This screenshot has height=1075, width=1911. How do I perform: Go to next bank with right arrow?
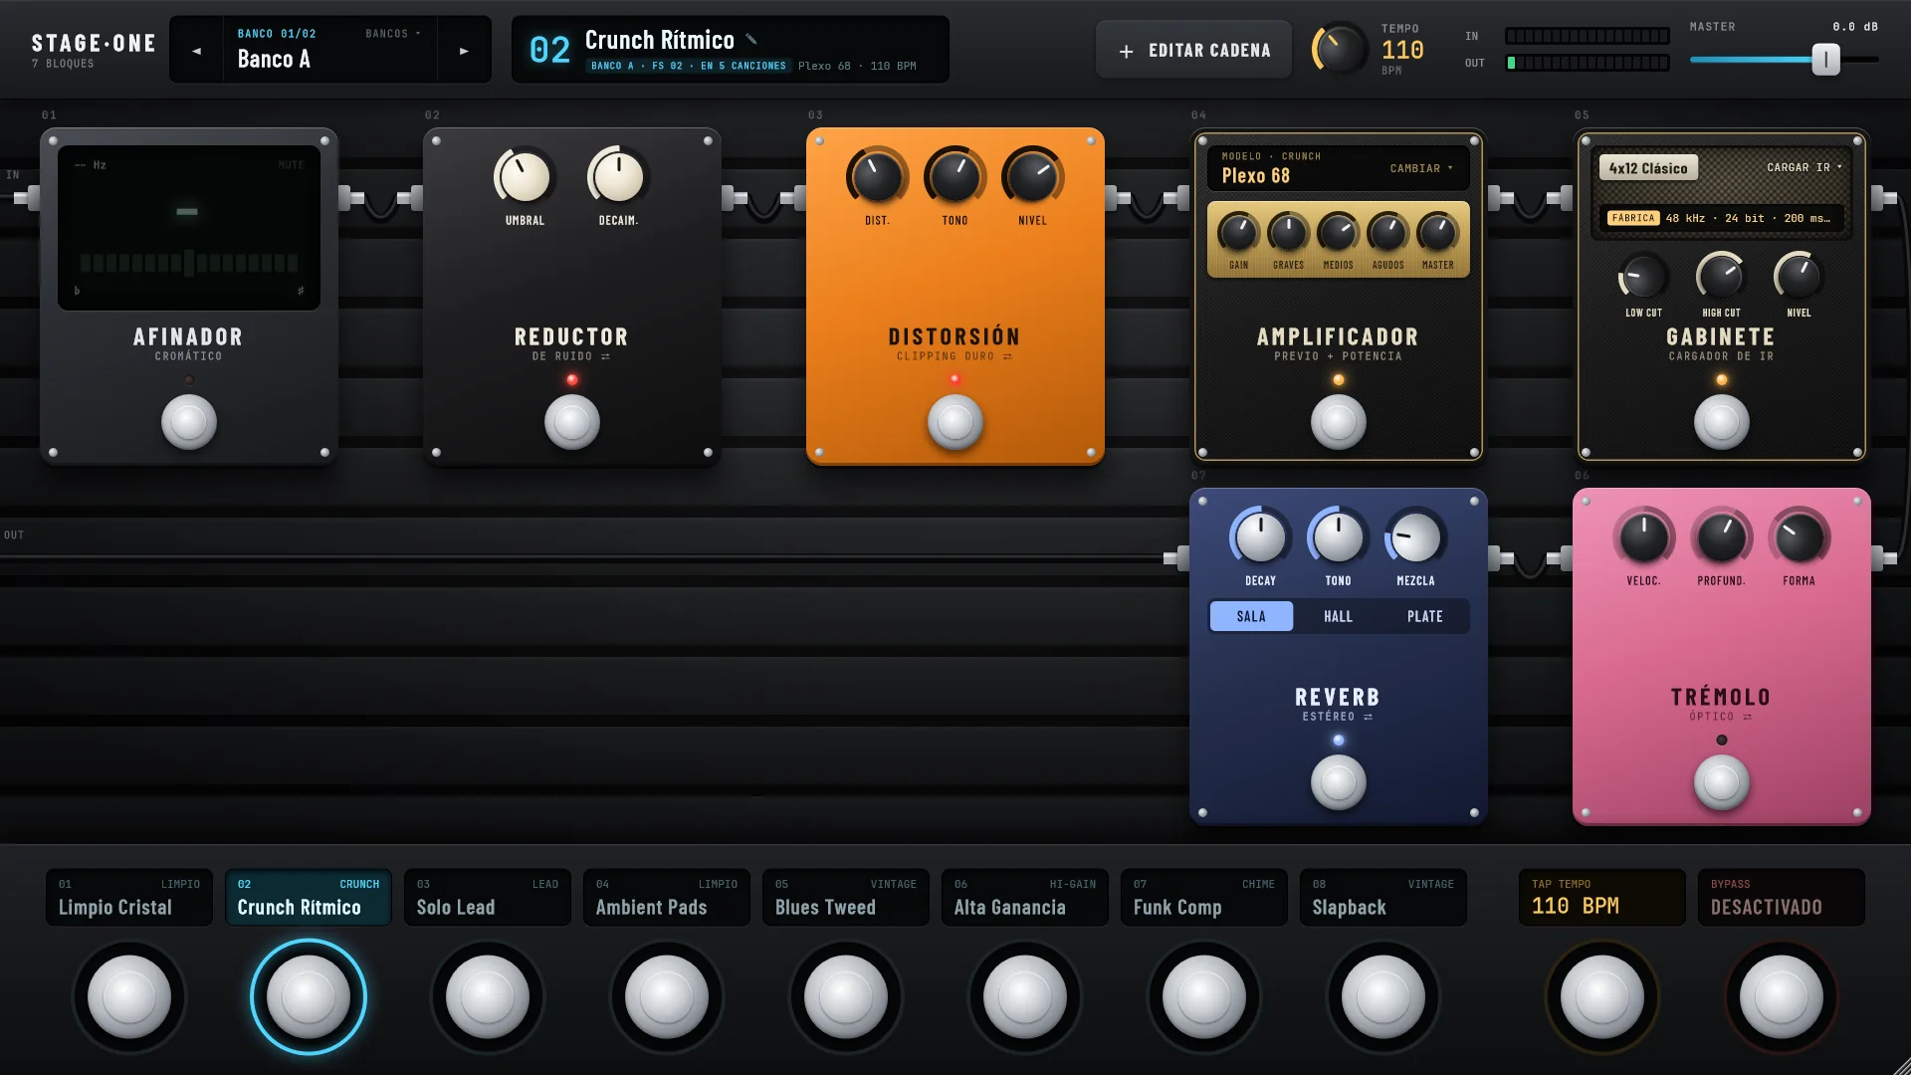[x=464, y=51]
